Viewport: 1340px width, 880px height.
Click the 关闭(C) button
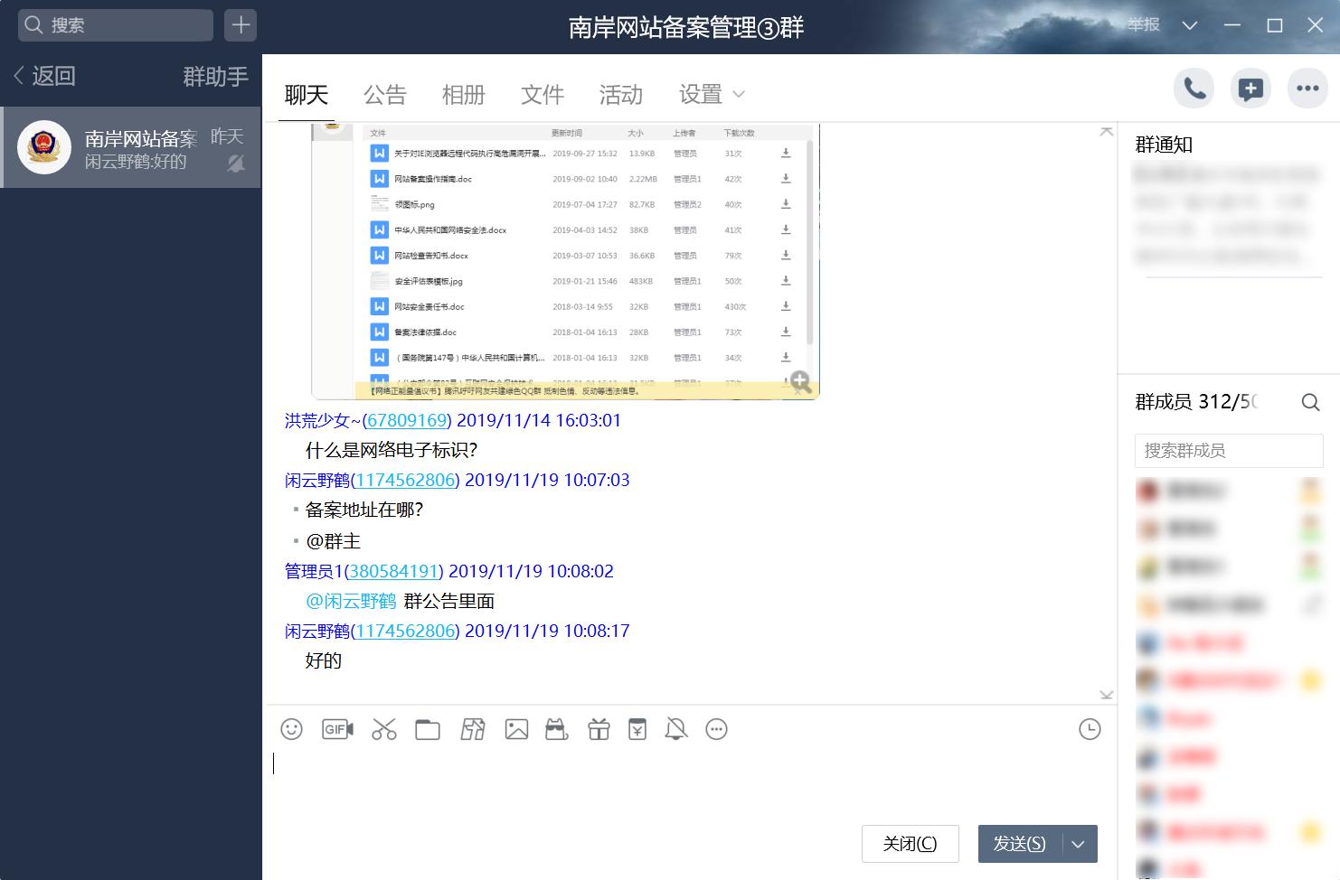(x=910, y=844)
